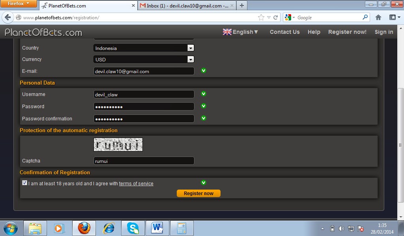Click the scrollbar up arrow
Image resolution: width=404 pixels, height=236 pixels.
401,28
